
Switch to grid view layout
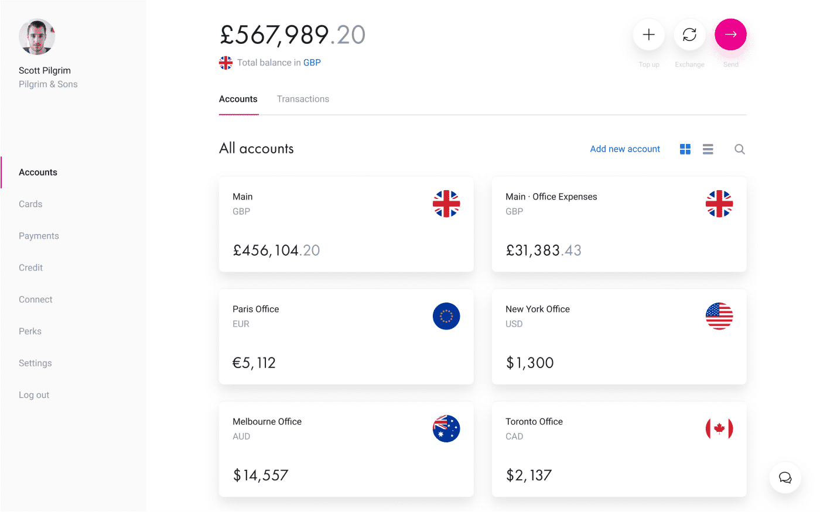coord(685,149)
